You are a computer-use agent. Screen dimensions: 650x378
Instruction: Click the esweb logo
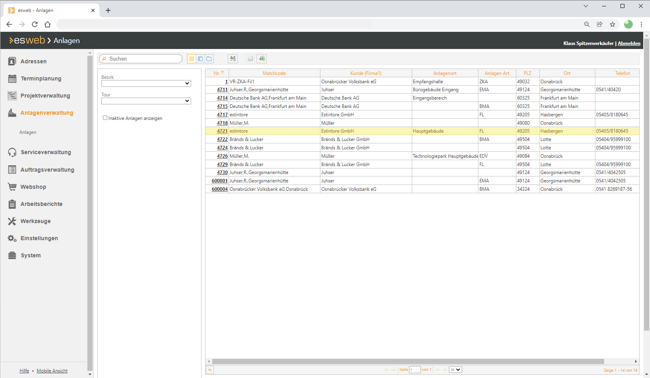click(x=27, y=40)
